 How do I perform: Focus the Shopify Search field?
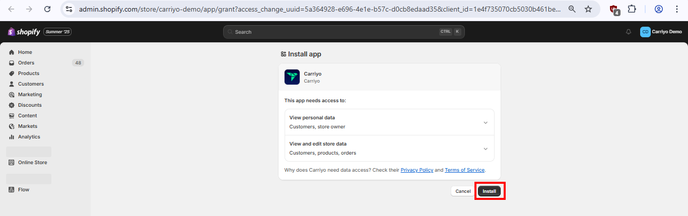point(343,32)
